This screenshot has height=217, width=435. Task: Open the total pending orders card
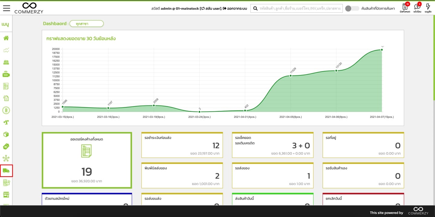tap(87, 160)
